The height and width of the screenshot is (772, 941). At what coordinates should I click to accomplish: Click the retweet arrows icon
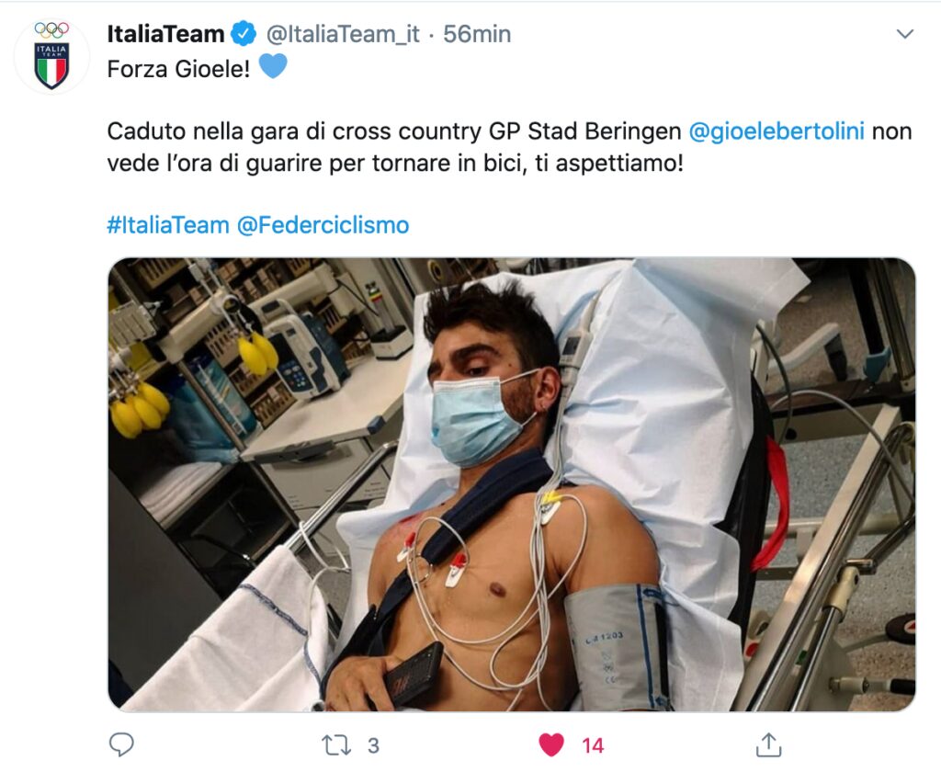(336, 745)
